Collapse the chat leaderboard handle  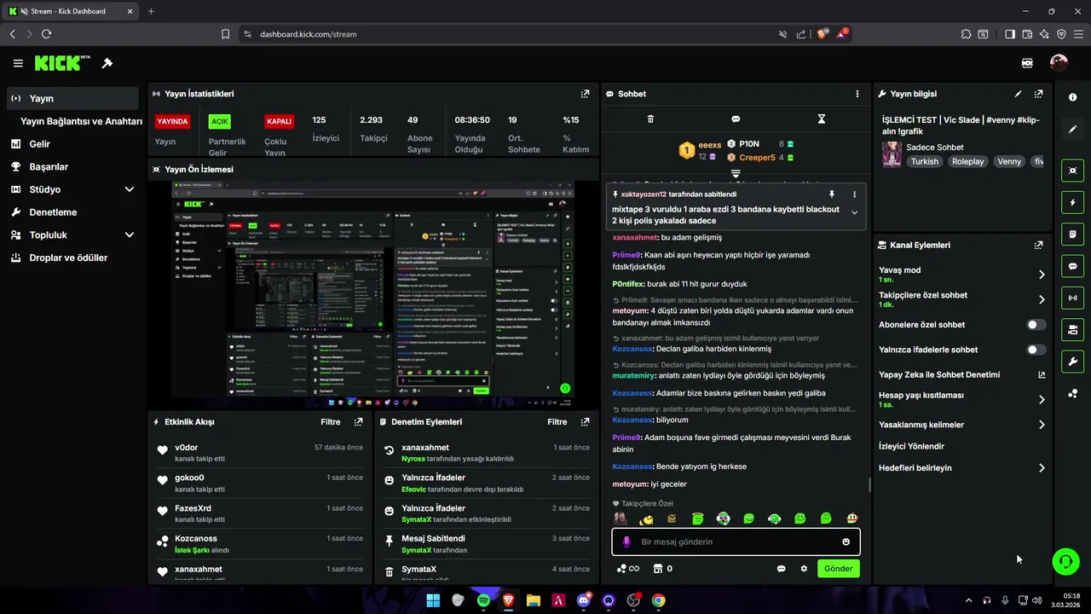tap(736, 173)
